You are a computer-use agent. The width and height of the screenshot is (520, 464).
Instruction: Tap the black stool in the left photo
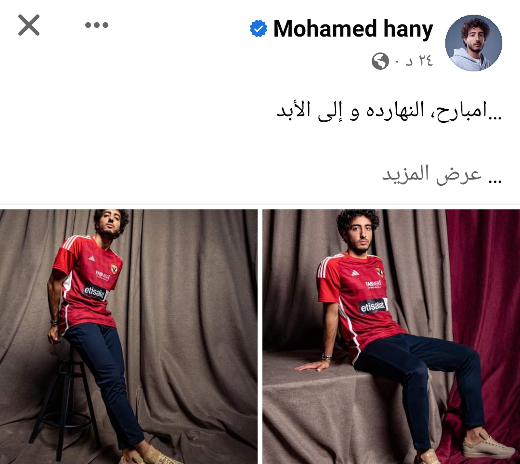click(x=64, y=401)
